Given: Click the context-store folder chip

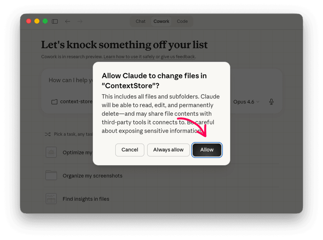Looking at the screenshot, I should [x=69, y=102].
